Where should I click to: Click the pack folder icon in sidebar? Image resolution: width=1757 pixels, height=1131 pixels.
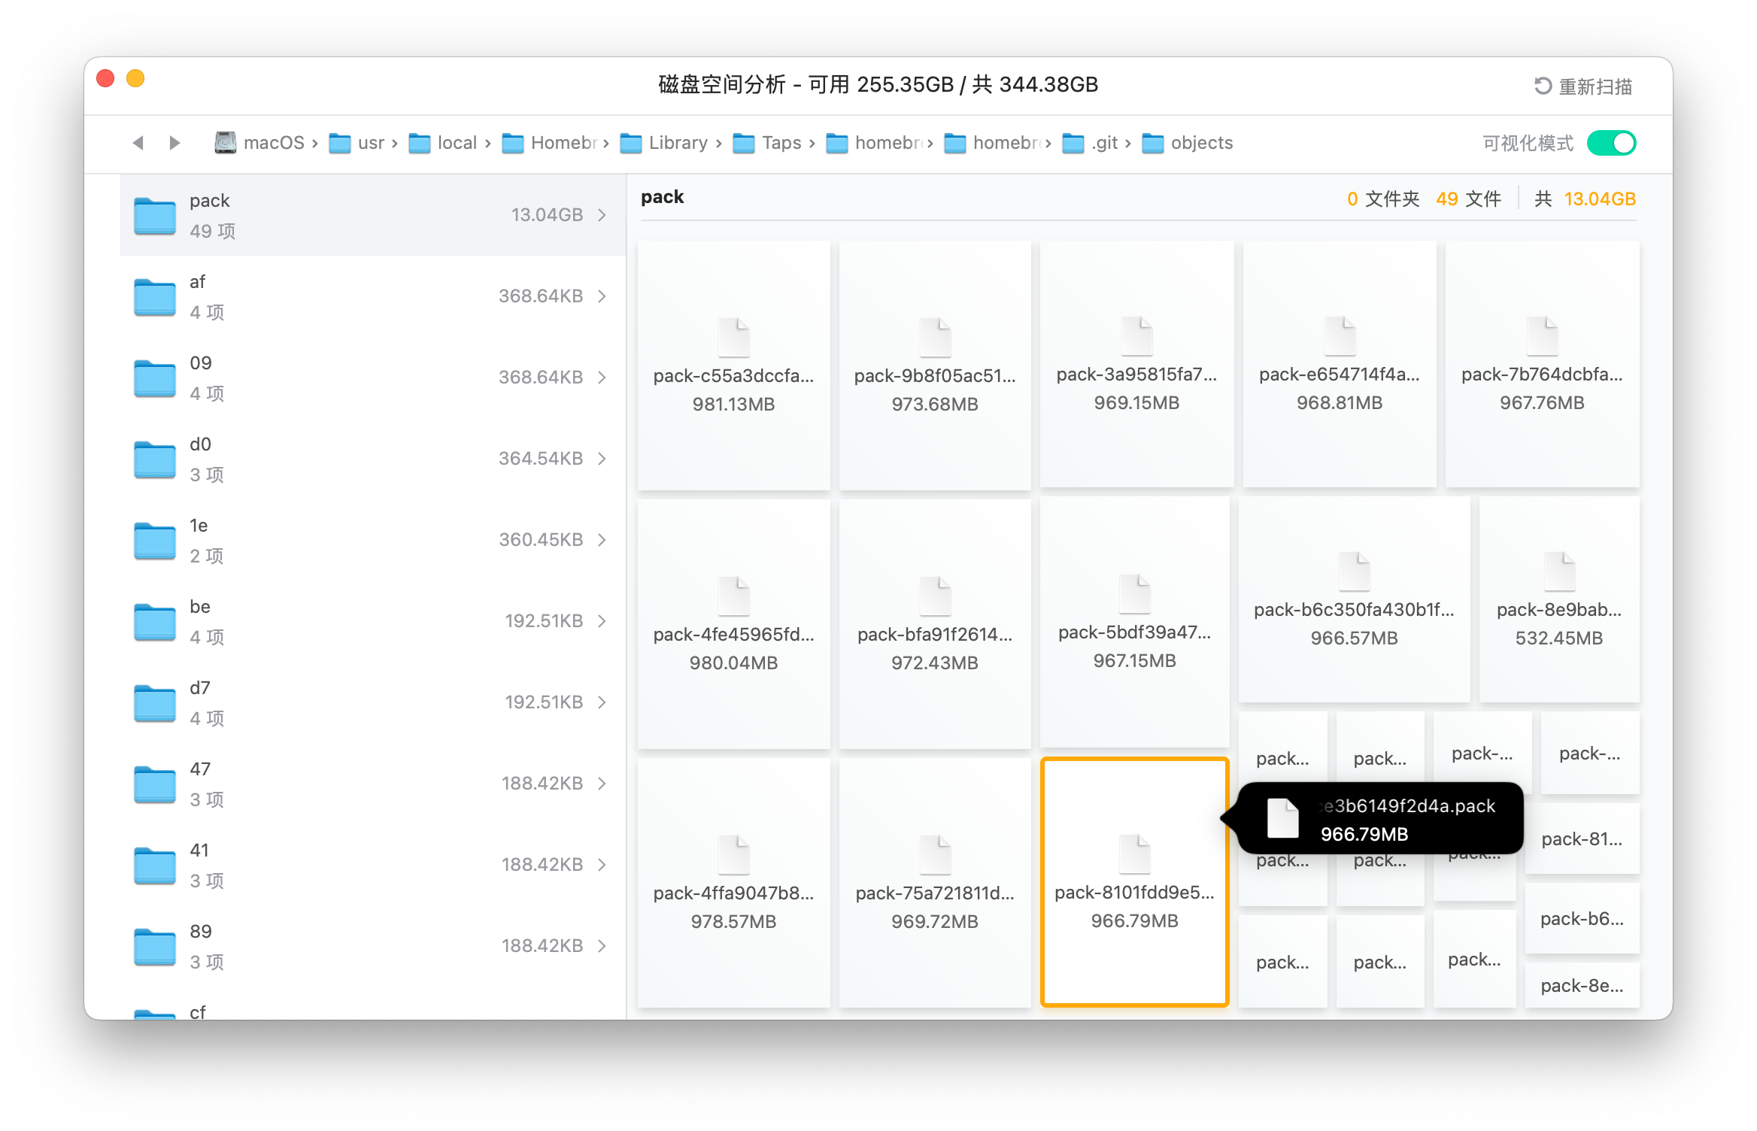[x=155, y=216]
